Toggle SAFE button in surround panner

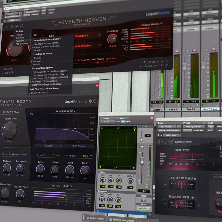click(118, 122)
